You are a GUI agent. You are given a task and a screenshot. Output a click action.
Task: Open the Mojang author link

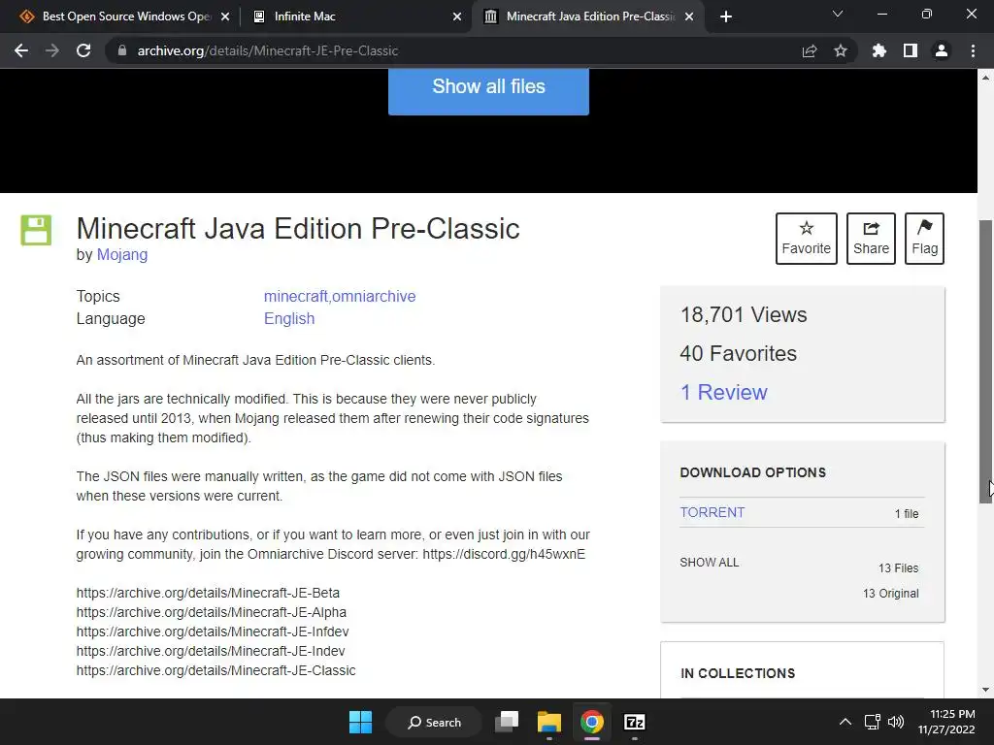pos(122,255)
